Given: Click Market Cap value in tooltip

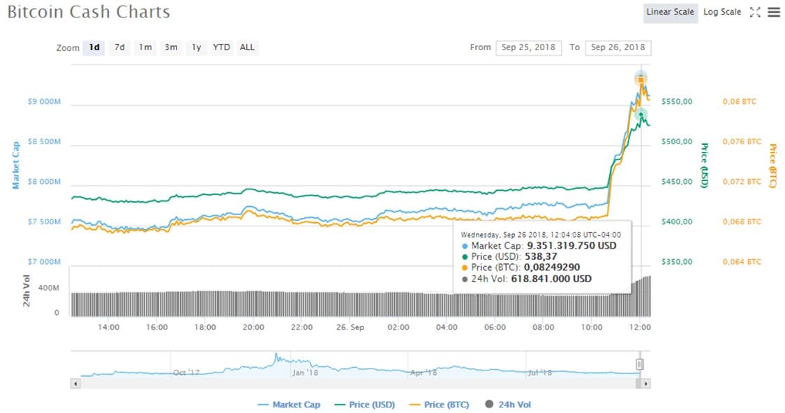Looking at the screenshot, I should point(571,246).
